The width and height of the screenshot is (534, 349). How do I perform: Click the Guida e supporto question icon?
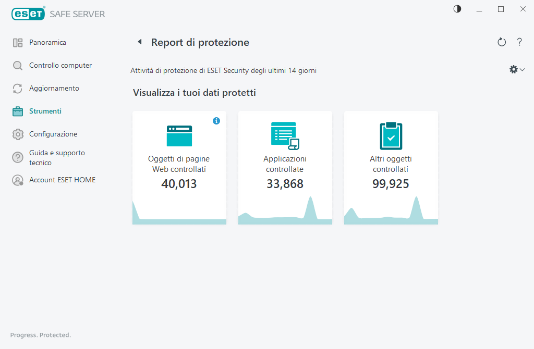pos(18,157)
